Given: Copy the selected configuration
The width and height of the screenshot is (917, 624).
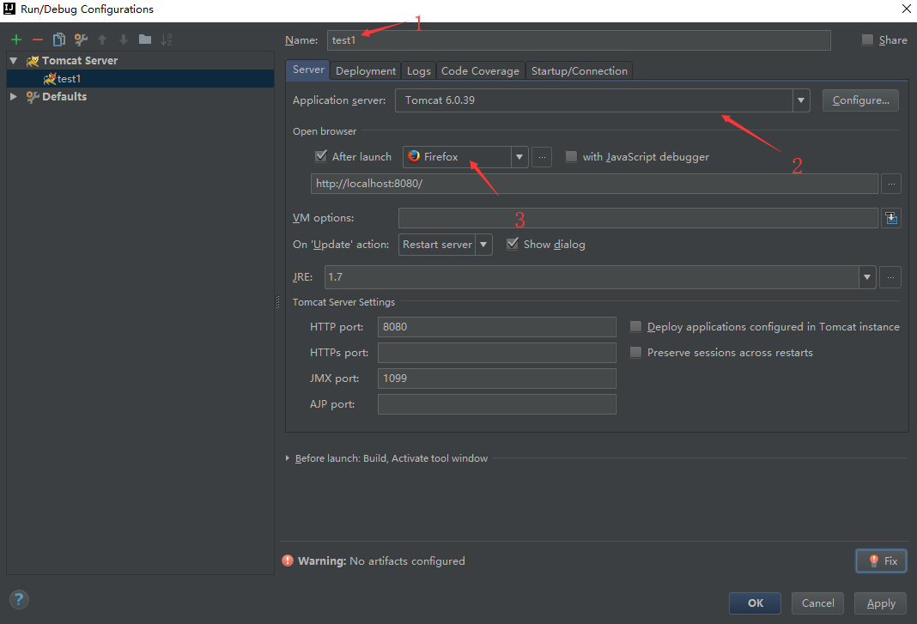Looking at the screenshot, I should 59,39.
